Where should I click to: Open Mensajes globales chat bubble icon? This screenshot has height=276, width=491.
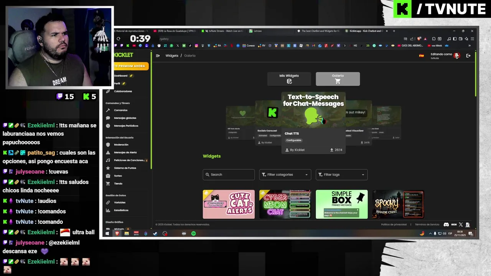click(x=108, y=118)
